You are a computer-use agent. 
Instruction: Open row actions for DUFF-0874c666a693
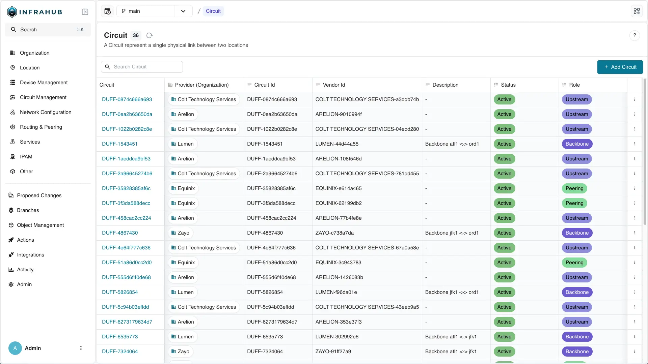[634, 99]
